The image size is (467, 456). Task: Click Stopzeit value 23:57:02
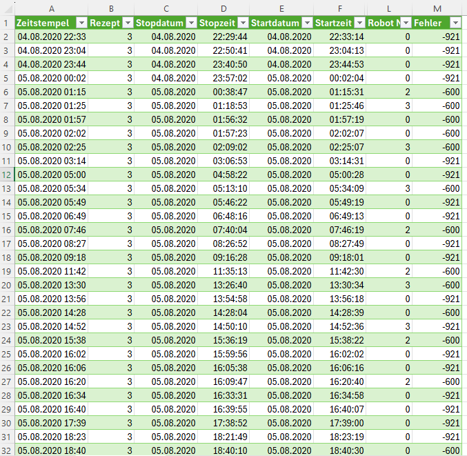(x=223, y=78)
